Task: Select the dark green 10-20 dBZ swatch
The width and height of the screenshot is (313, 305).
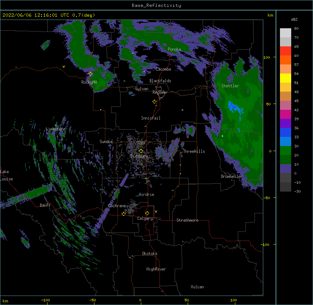Action: tap(285, 160)
